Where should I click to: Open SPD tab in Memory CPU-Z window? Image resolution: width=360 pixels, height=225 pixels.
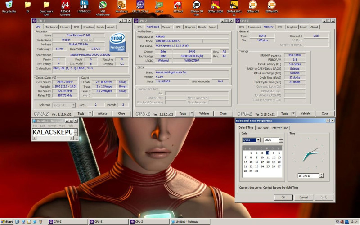click(x=280, y=27)
